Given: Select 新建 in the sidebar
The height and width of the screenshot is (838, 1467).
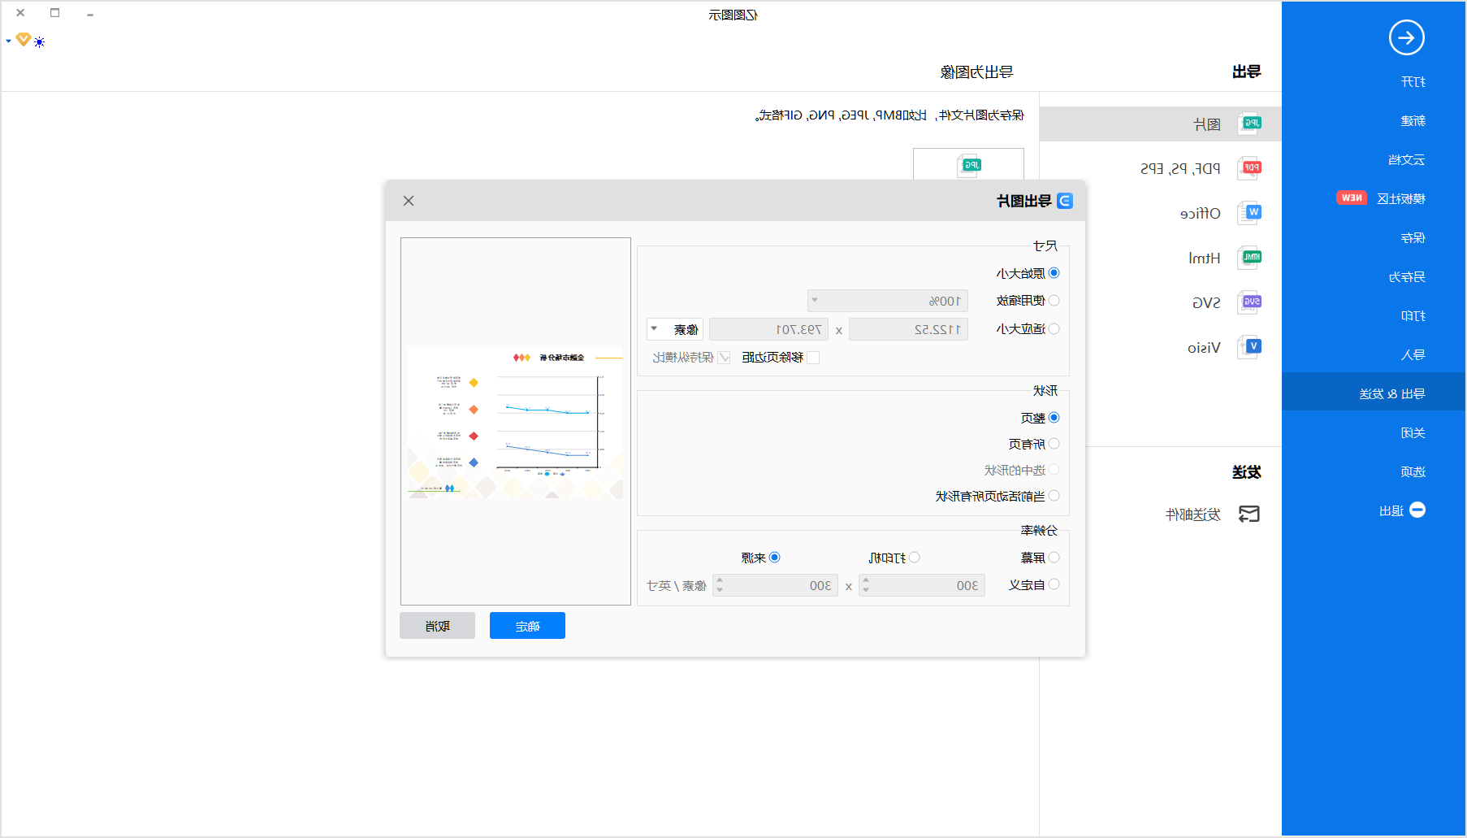Looking at the screenshot, I should click(1413, 121).
